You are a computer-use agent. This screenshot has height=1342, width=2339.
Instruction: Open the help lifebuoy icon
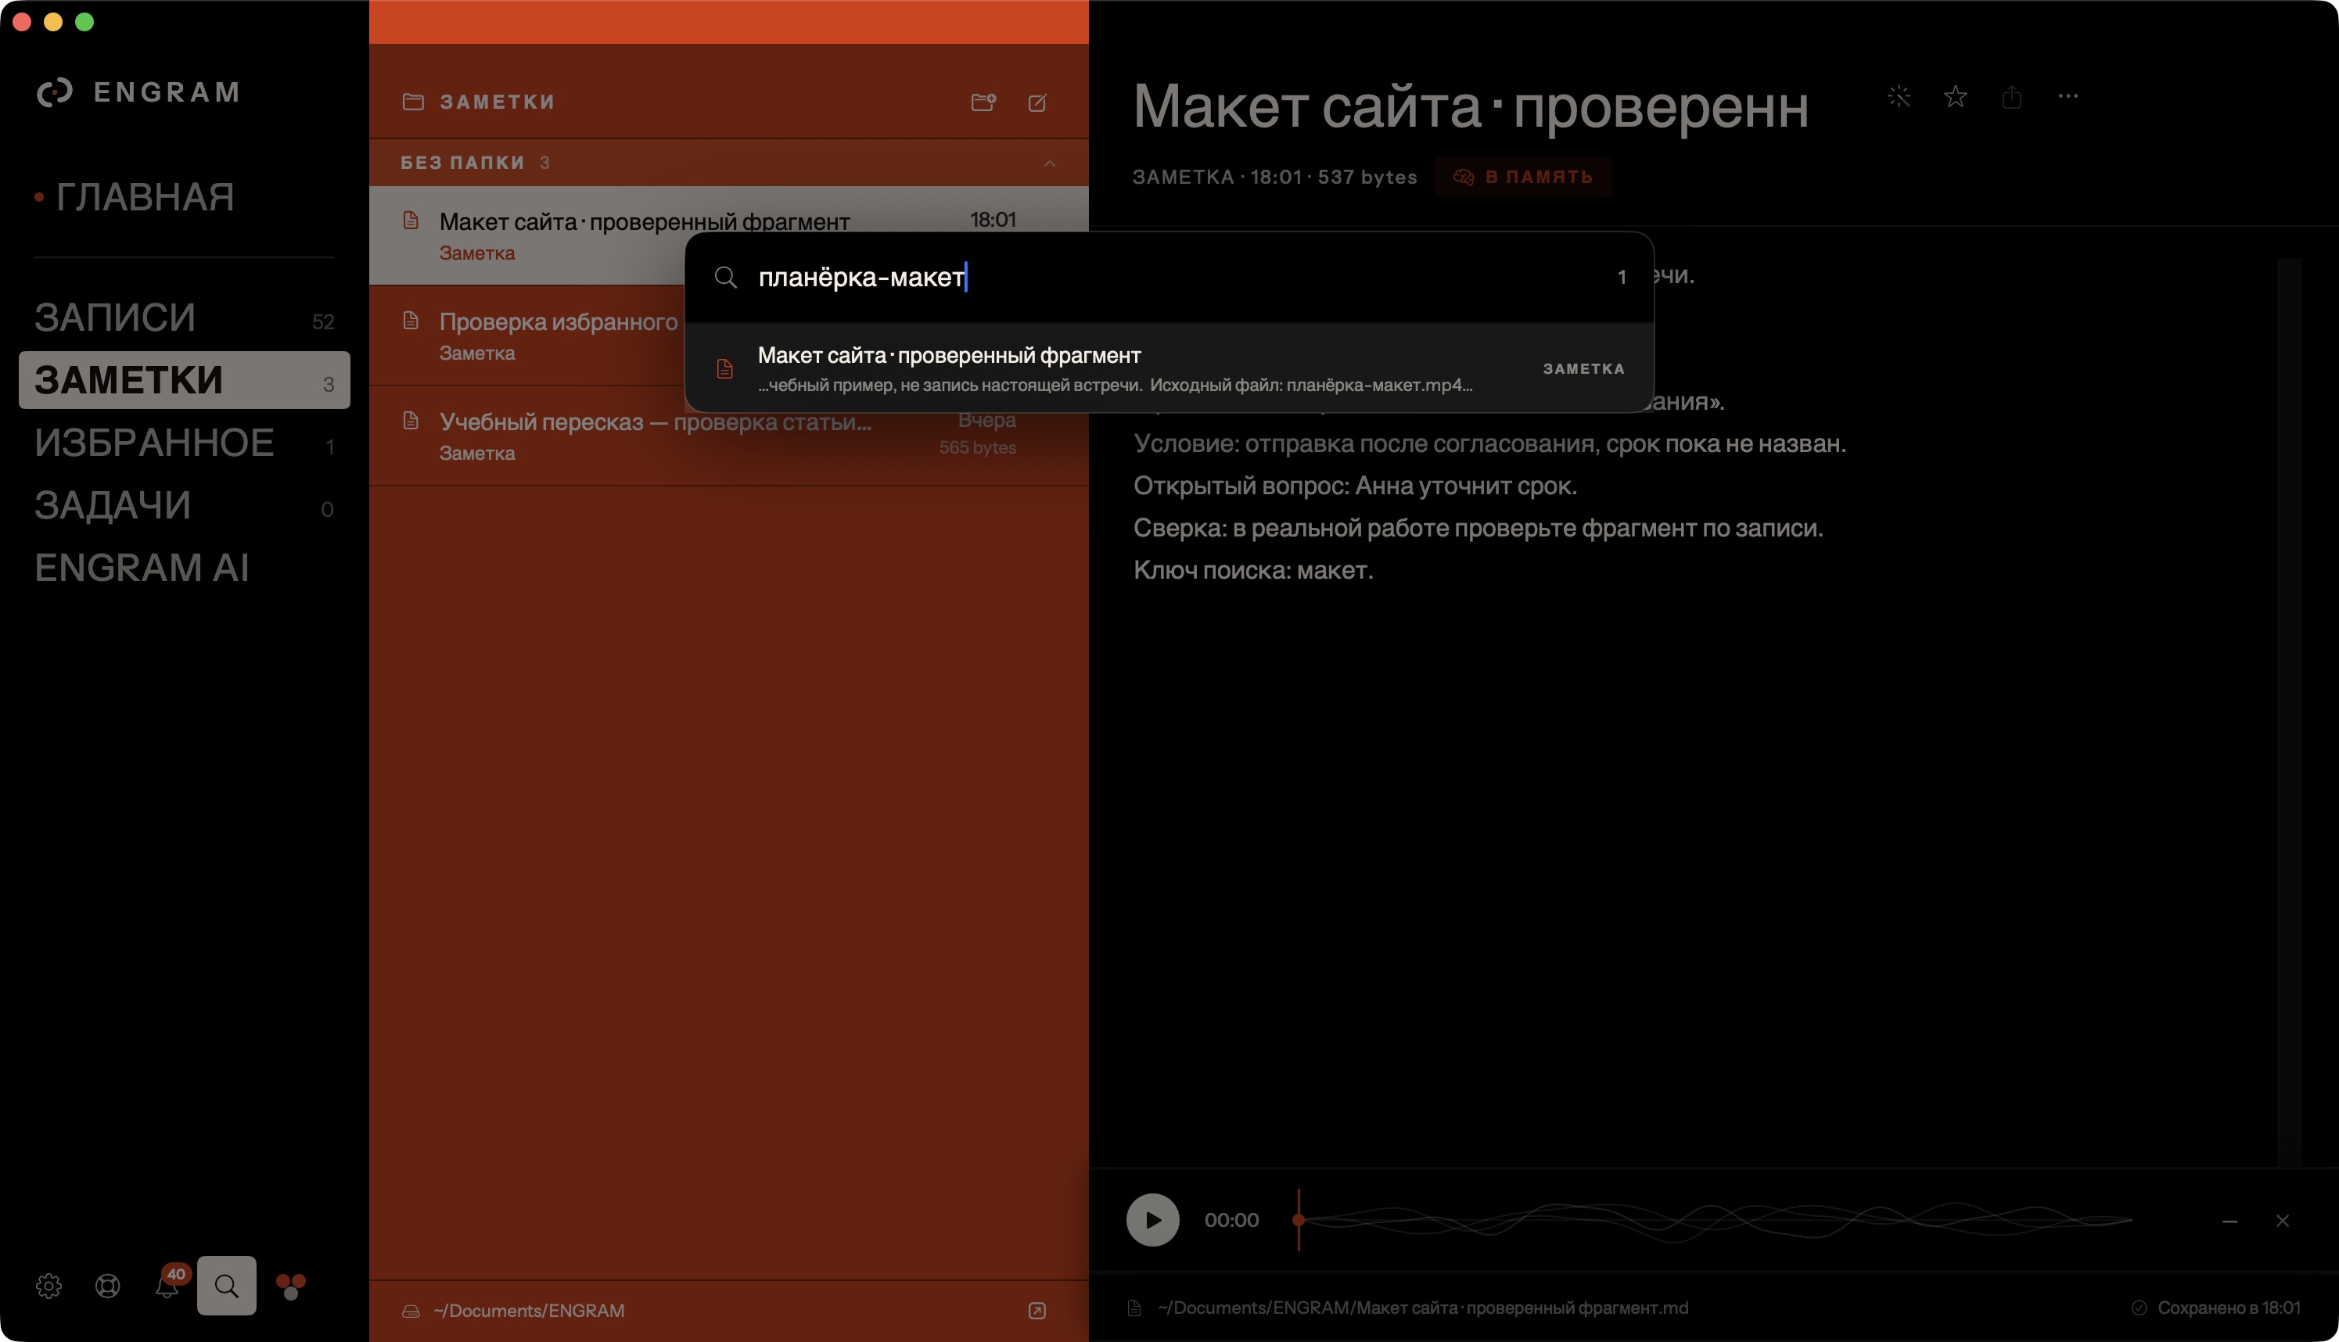pos(108,1285)
